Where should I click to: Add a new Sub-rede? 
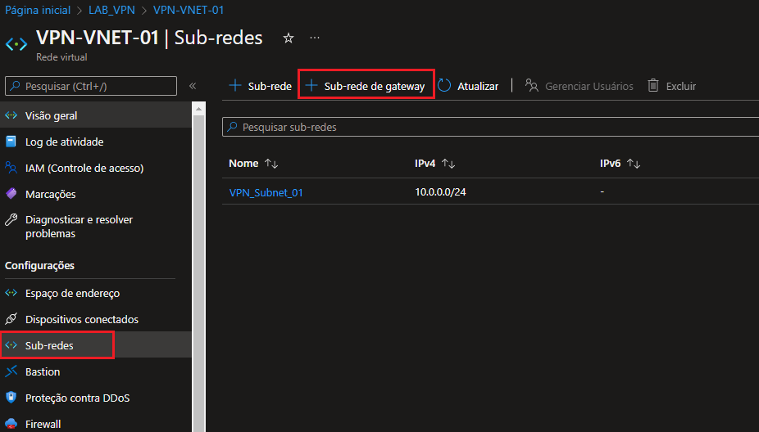pyautogui.click(x=260, y=86)
